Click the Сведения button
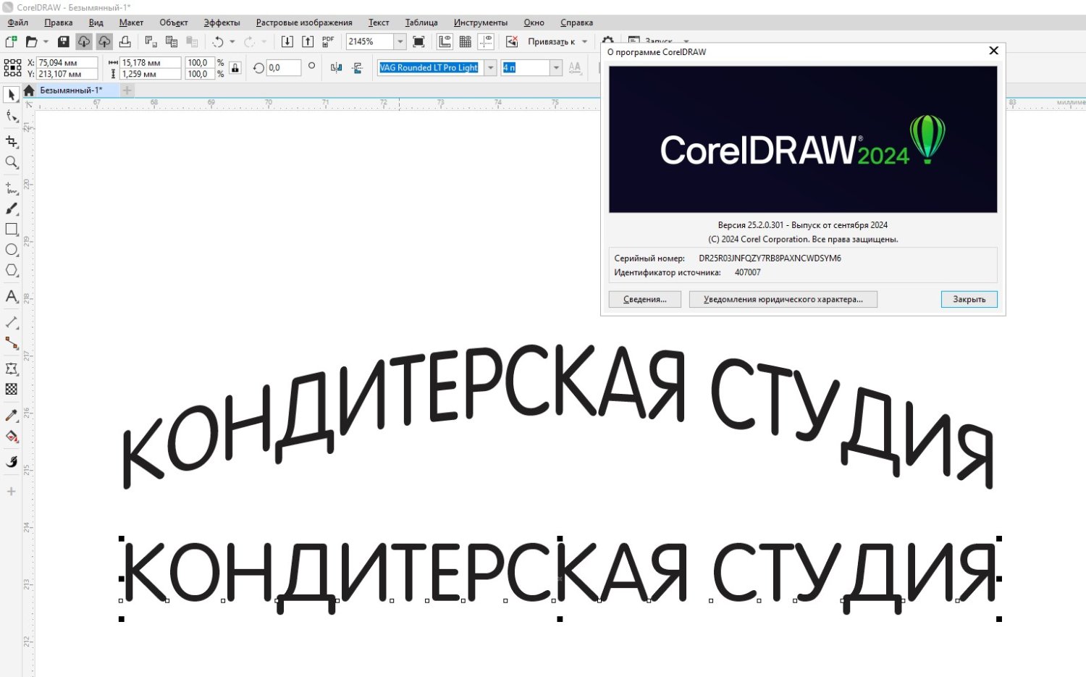This screenshot has width=1086, height=677. click(x=645, y=300)
